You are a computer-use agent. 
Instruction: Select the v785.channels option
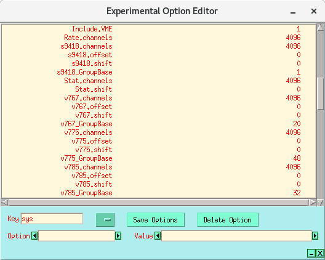click(88, 167)
